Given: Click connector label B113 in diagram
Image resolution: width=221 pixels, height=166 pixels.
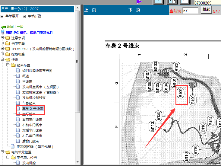Looking at the screenshot, I should click(x=152, y=126).
